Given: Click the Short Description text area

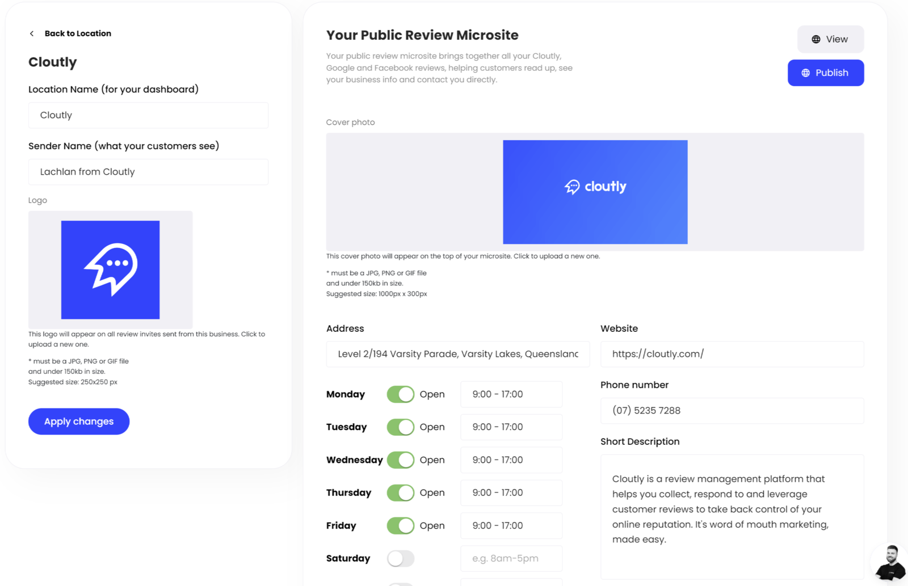Looking at the screenshot, I should coord(732,516).
